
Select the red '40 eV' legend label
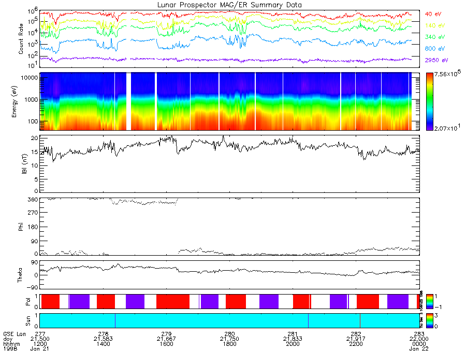pyautogui.click(x=433, y=14)
